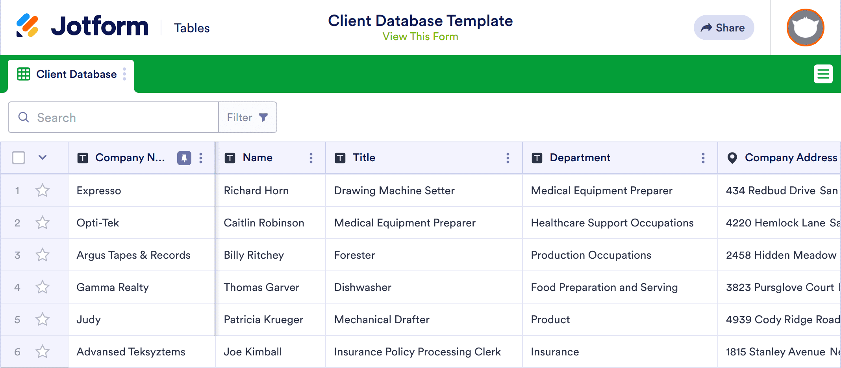
Task: Open the user avatar profile icon
Action: pos(805,28)
